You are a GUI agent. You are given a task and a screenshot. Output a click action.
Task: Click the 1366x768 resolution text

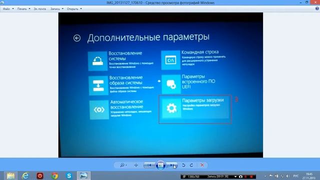[x=193, y=176]
